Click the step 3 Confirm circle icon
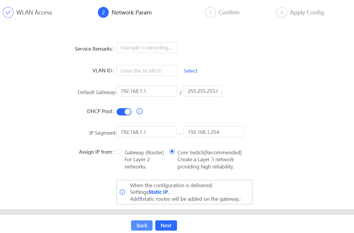Screen dimensions: 354x233 pos(210,12)
